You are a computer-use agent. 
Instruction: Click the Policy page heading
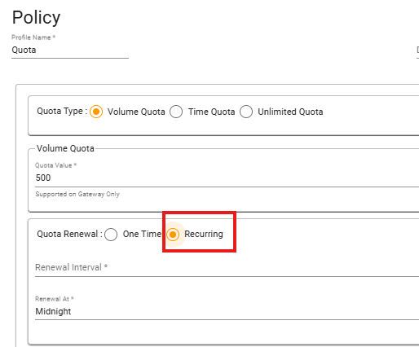(x=36, y=18)
